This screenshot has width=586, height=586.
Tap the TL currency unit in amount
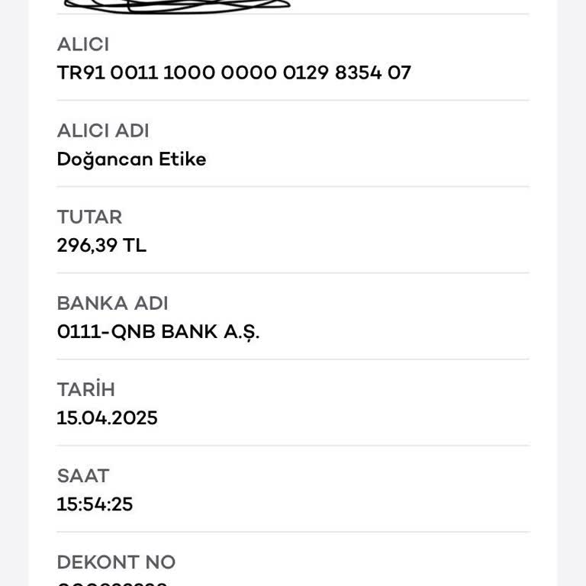pos(135,246)
